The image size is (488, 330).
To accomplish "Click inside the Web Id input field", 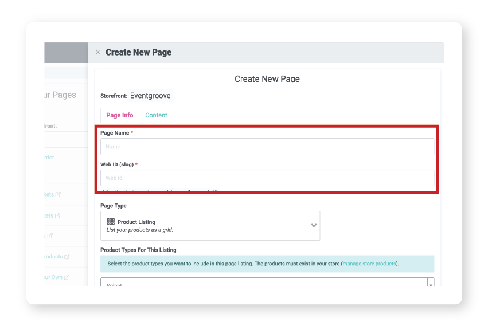I will click(267, 178).
